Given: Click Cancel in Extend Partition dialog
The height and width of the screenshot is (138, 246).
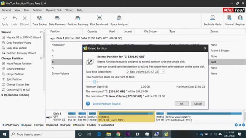Looking at the screenshot, I should tap(198, 103).
